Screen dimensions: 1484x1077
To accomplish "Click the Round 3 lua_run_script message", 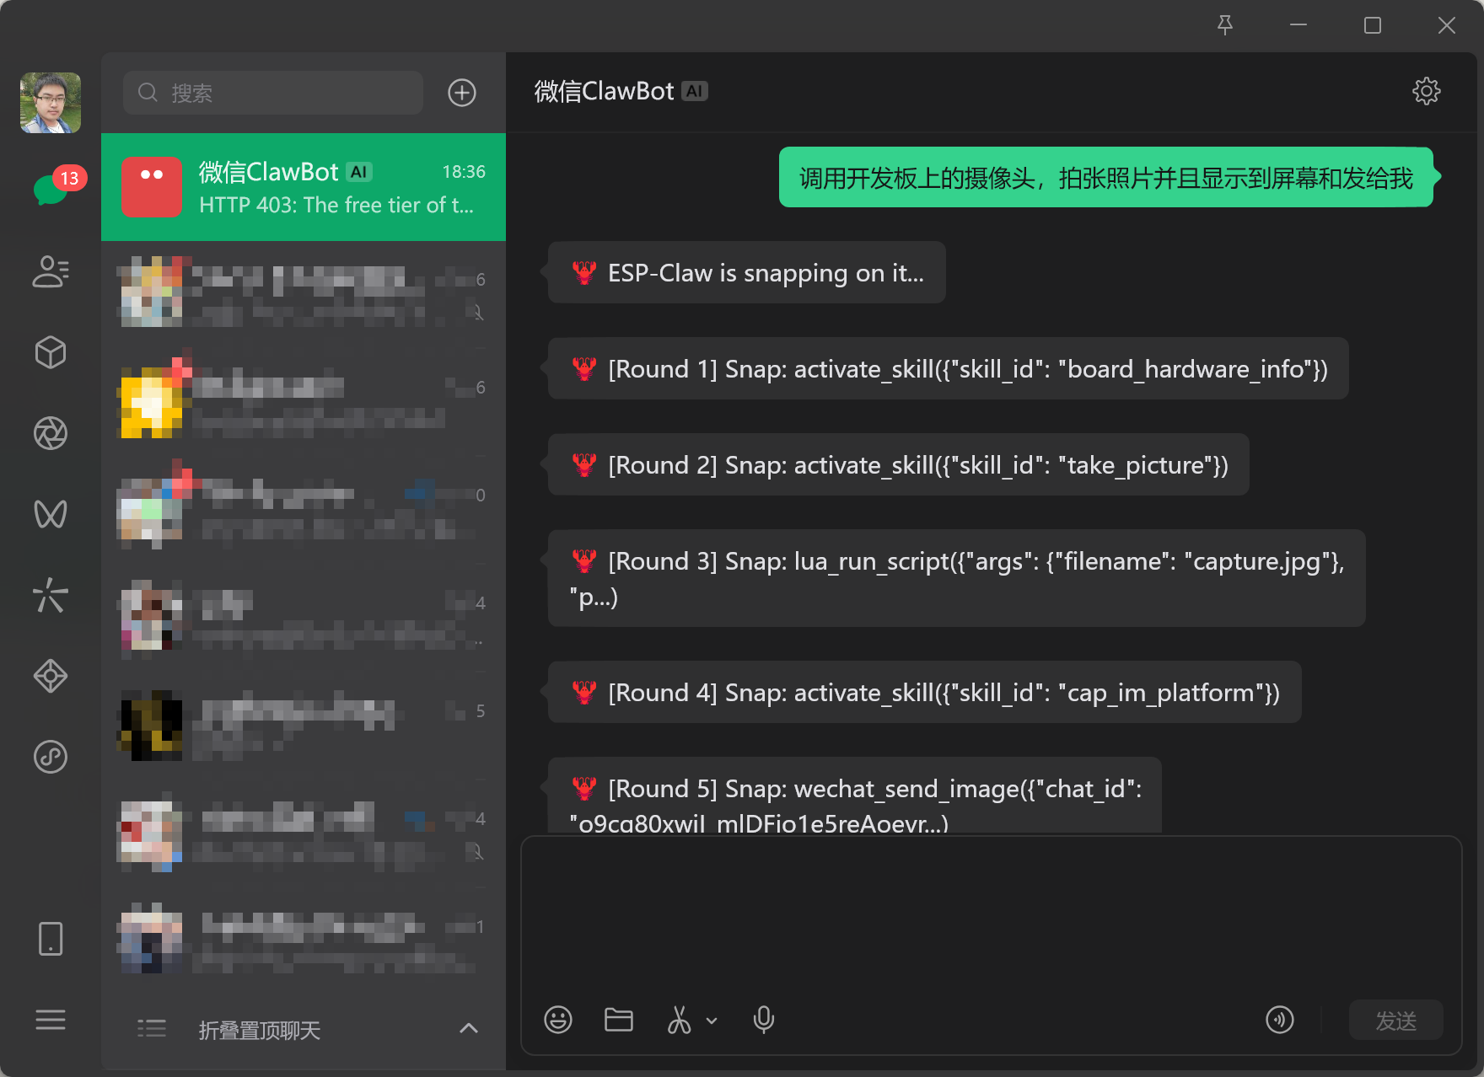I will [x=957, y=578].
